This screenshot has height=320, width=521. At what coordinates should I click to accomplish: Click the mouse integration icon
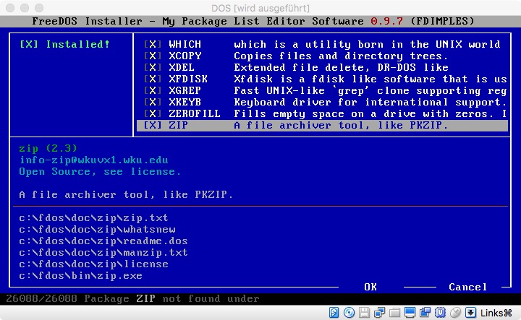click(x=456, y=312)
